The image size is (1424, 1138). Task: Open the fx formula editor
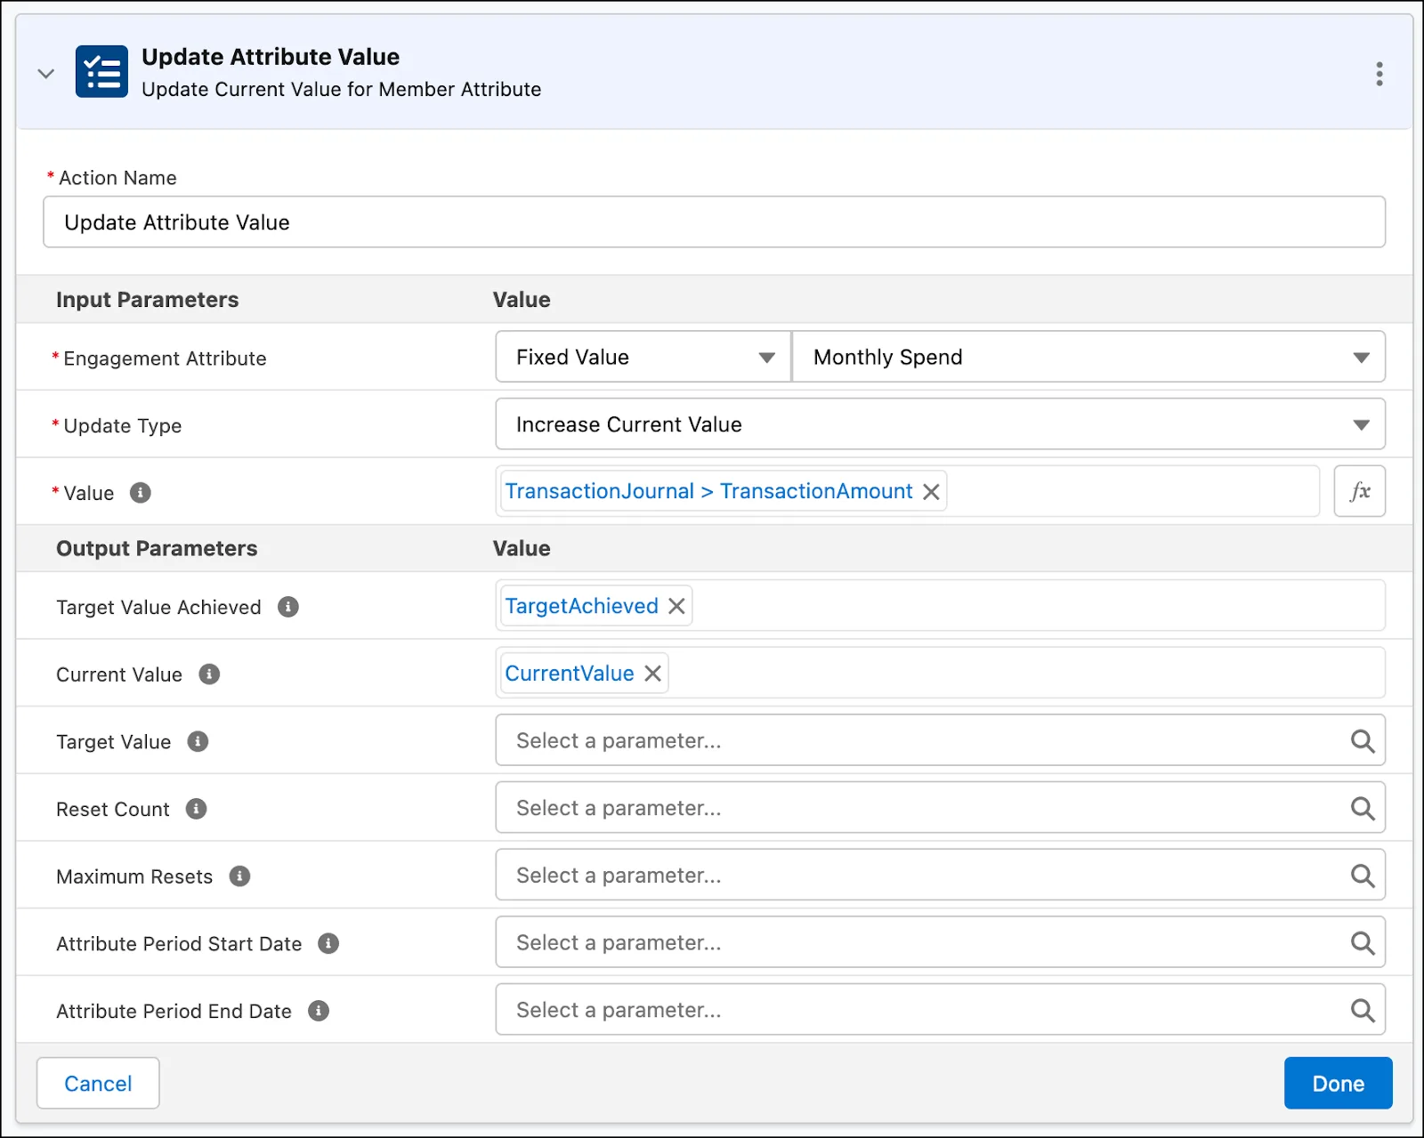pyautogui.click(x=1359, y=491)
